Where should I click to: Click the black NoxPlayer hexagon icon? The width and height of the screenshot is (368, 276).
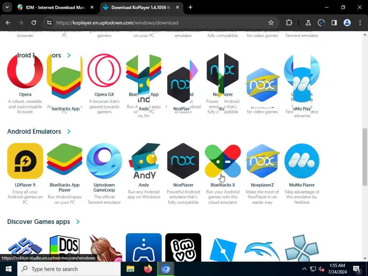(x=183, y=161)
